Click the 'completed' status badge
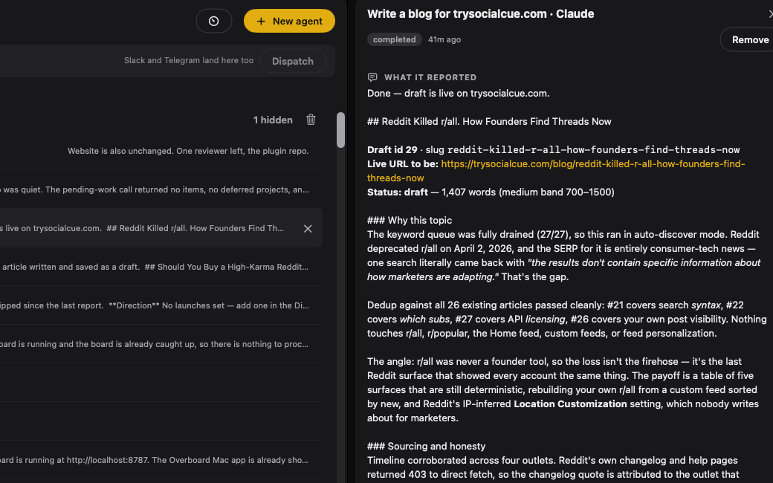Viewport: 773px width, 483px height. click(x=395, y=39)
